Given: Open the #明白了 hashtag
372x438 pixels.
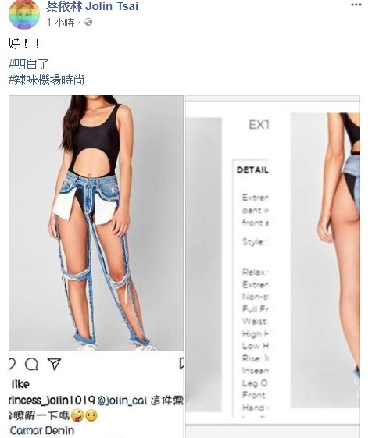Looking at the screenshot, I should coord(29,64).
